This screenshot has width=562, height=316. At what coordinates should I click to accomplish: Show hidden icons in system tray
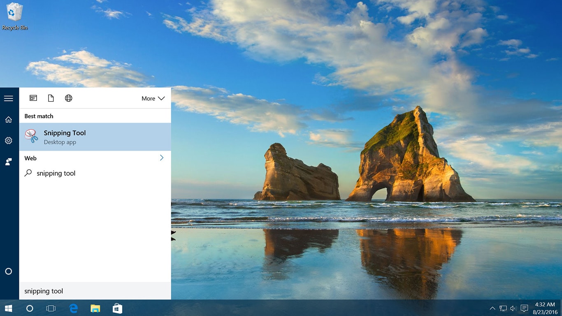tap(492, 308)
